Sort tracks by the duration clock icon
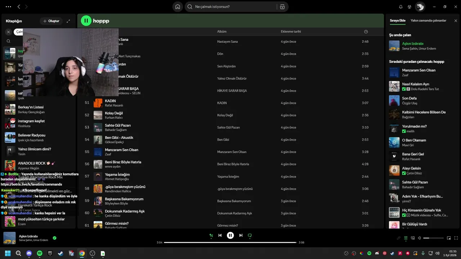Viewport: 461px width, 259px height. pos(366,32)
